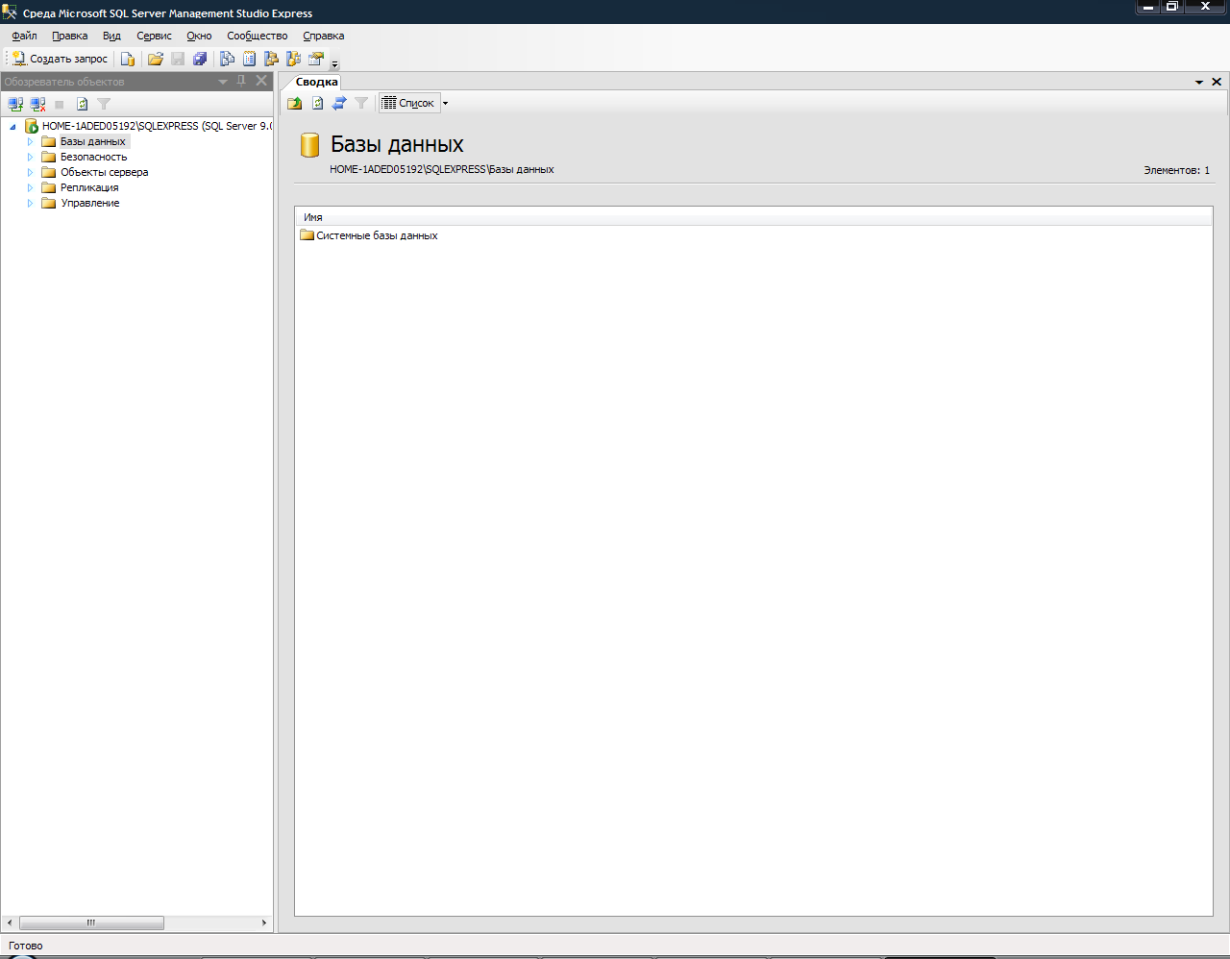Select the HOME-1ADED05192\SQLEXPRESS server tree item
The height and width of the screenshot is (959, 1230).
point(157,126)
